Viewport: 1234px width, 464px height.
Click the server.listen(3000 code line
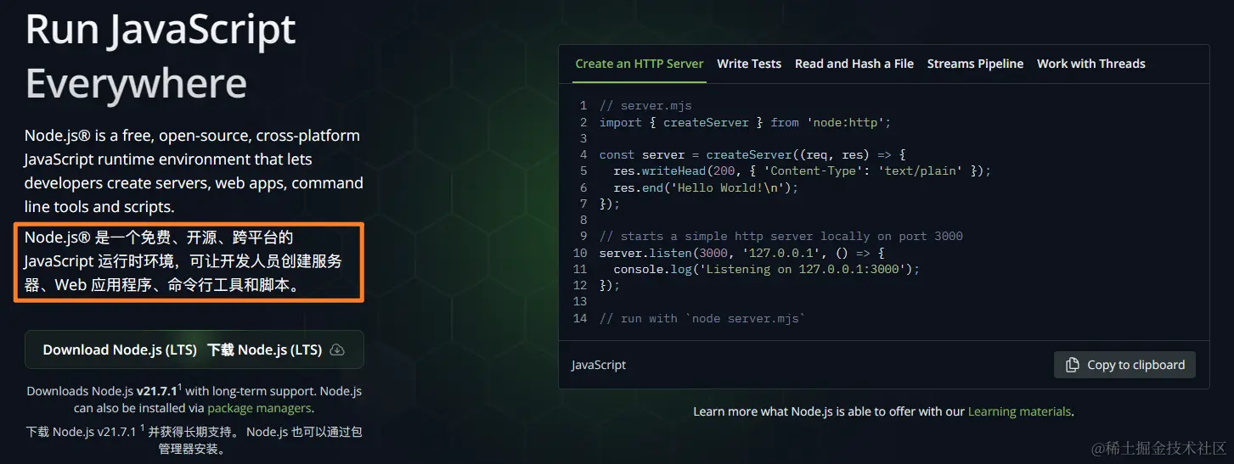pos(742,253)
